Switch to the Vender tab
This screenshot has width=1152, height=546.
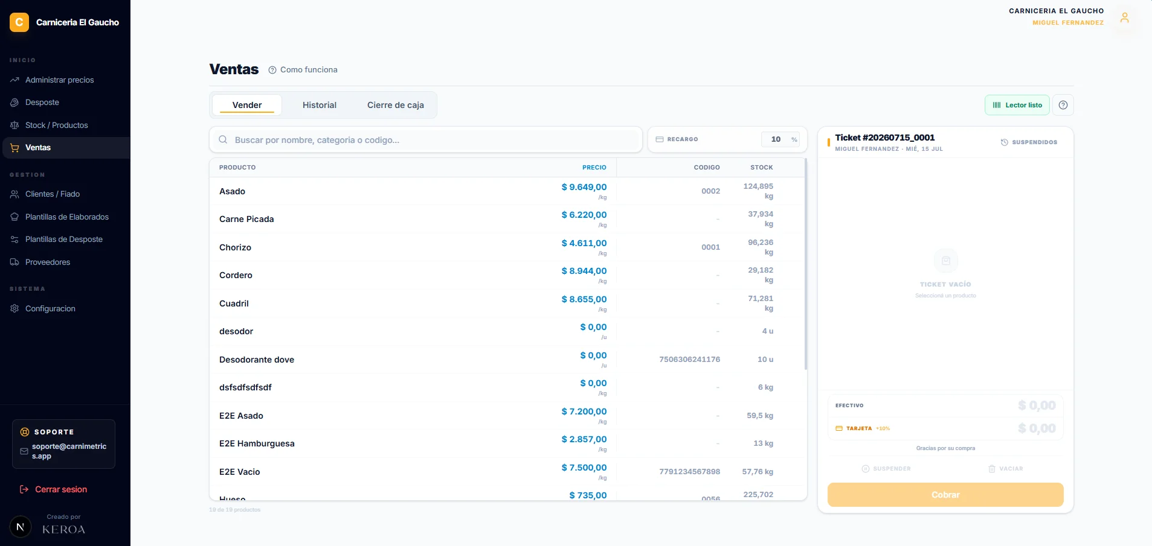click(x=247, y=105)
